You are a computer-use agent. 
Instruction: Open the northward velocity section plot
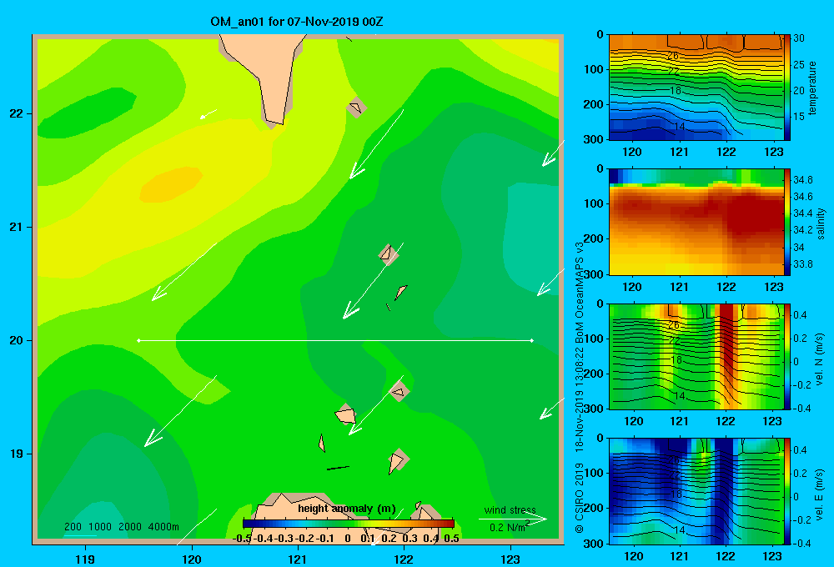point(696,356)
